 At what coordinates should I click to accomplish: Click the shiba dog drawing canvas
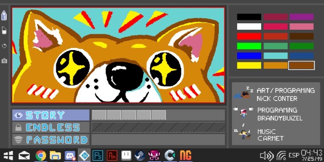tap(118, 55)
